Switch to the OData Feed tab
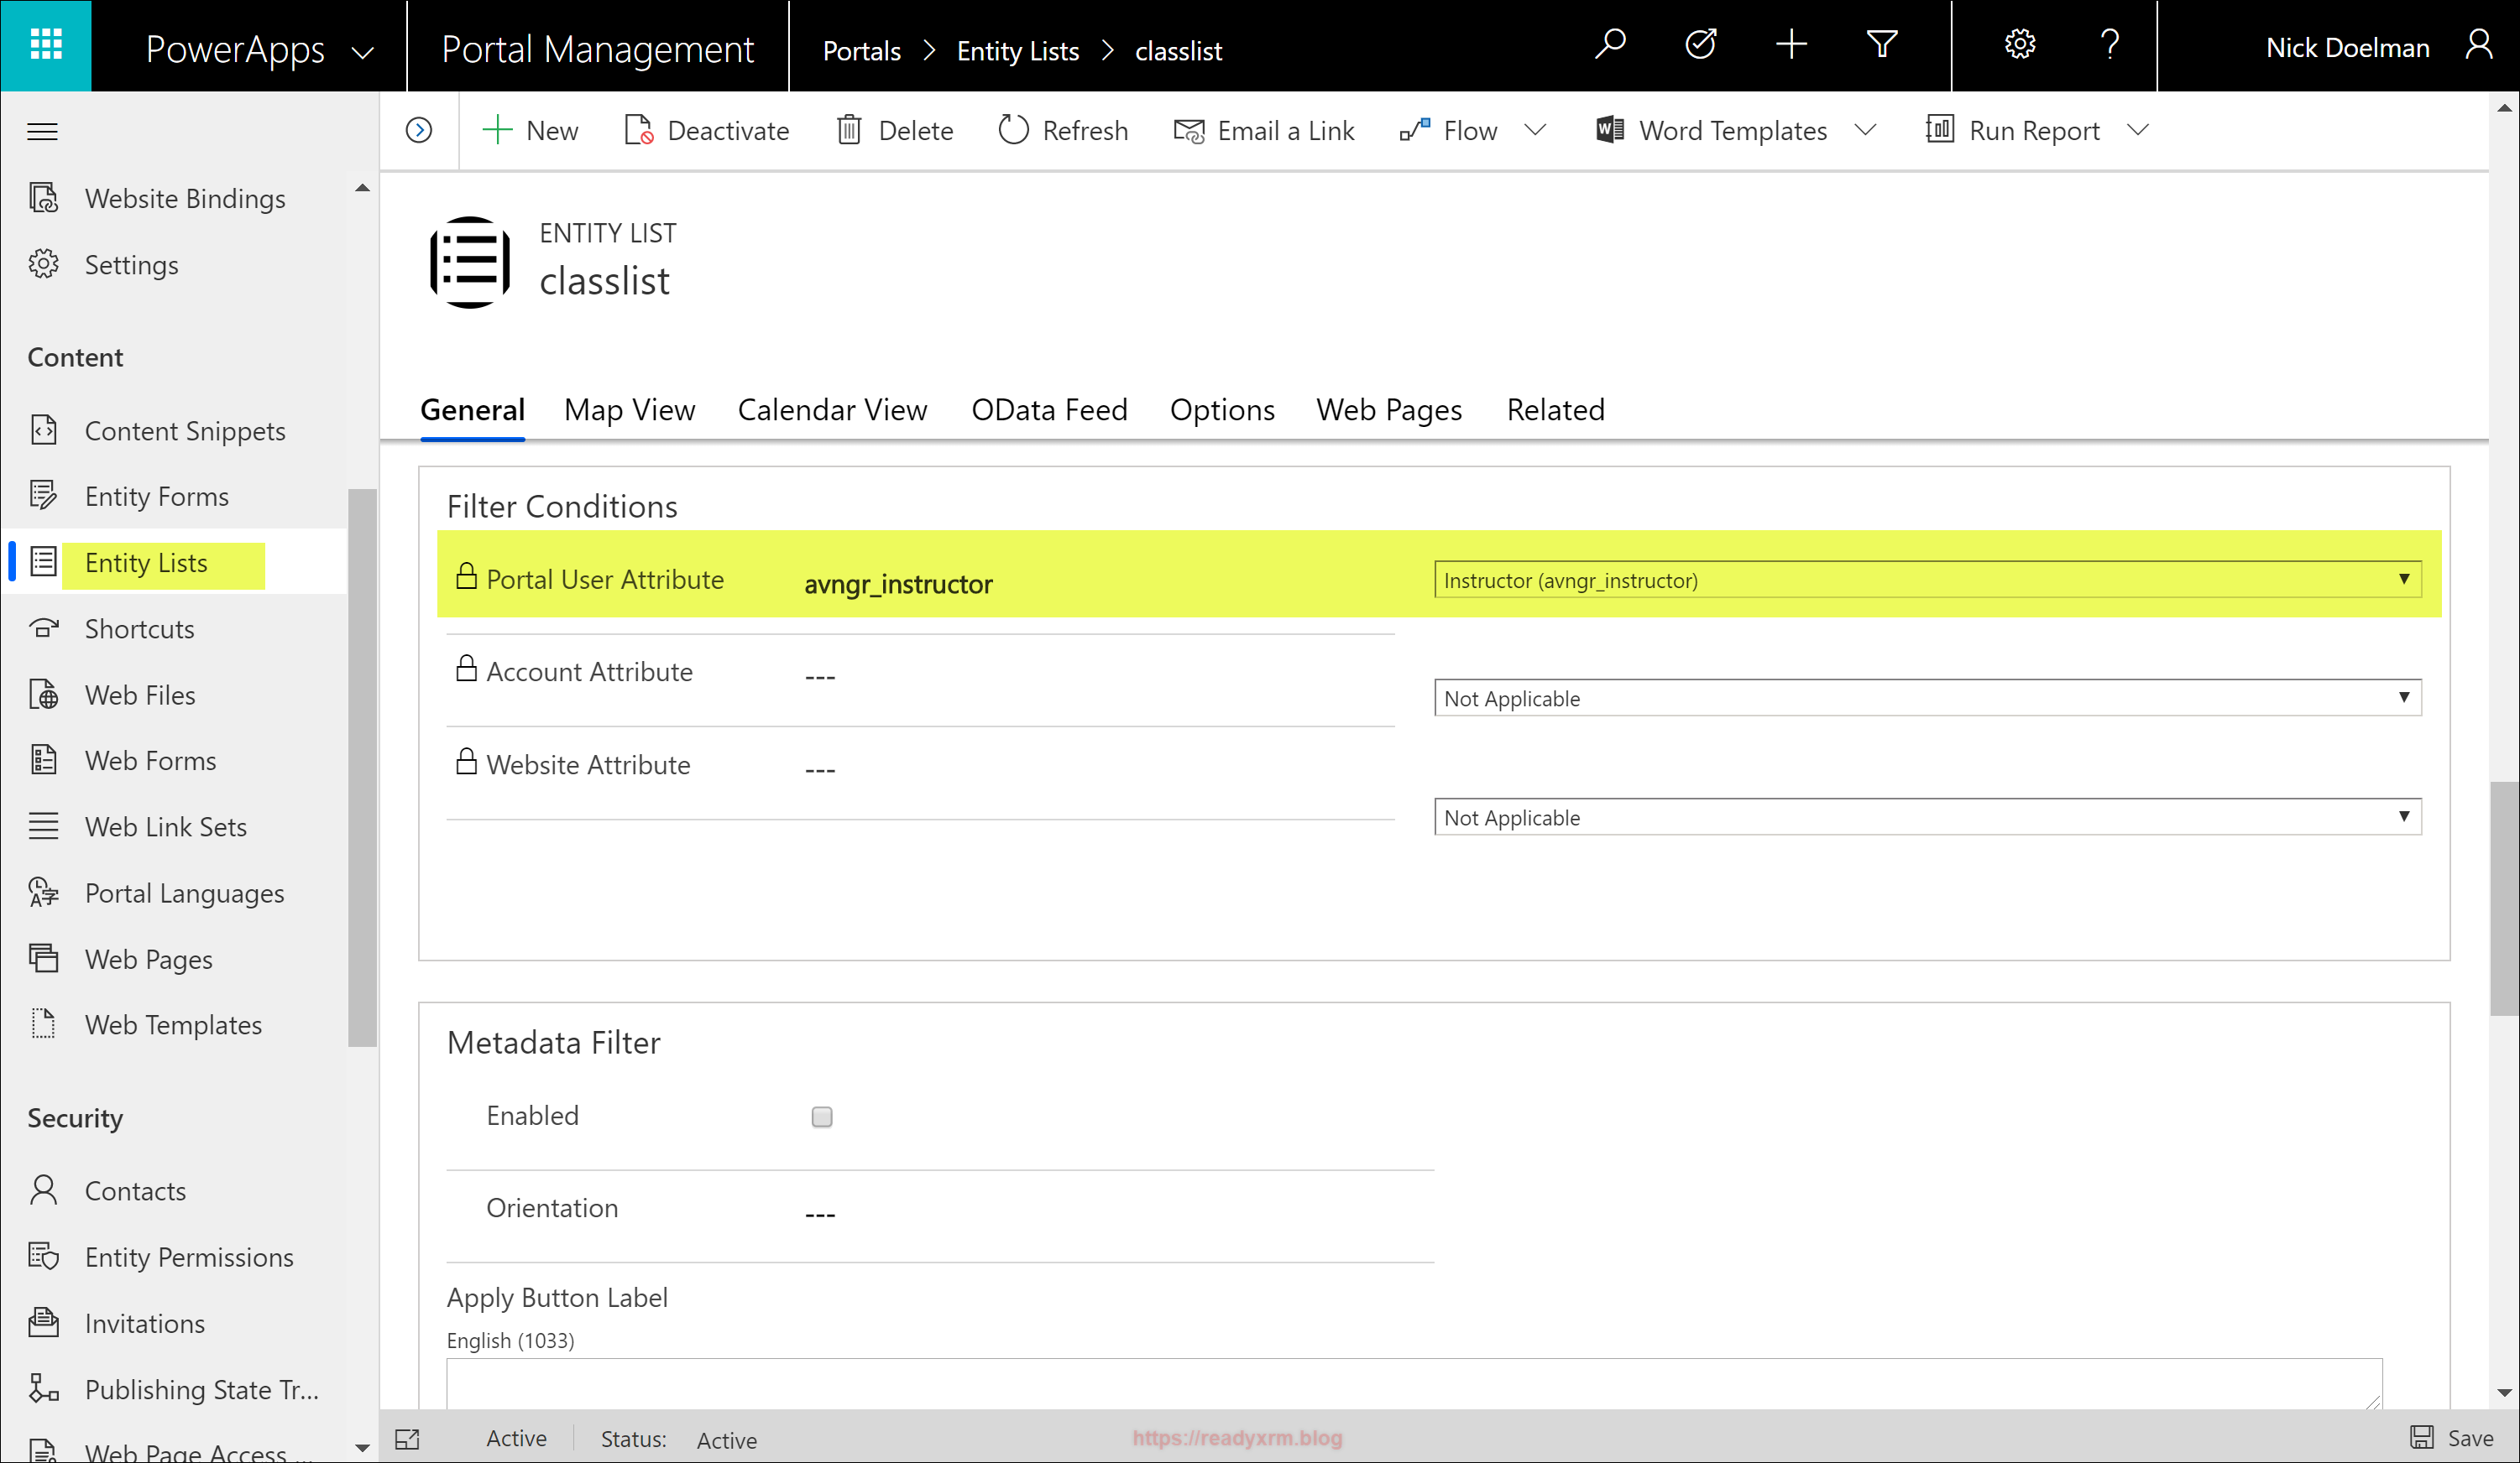 pos(1049,409)
